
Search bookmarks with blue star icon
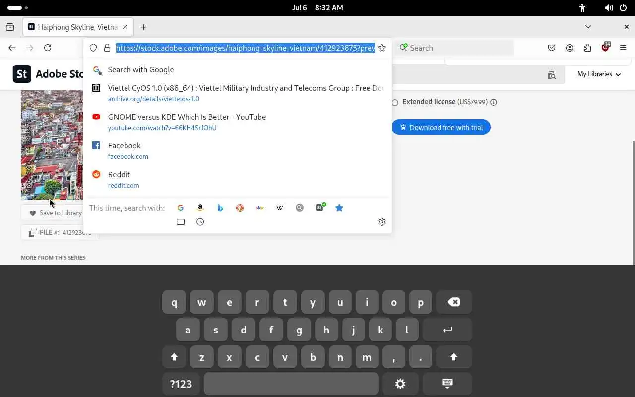[x=339, y=208]
